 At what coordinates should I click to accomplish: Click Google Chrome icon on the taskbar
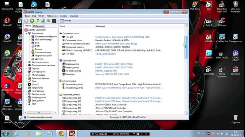tap(61, 134)
